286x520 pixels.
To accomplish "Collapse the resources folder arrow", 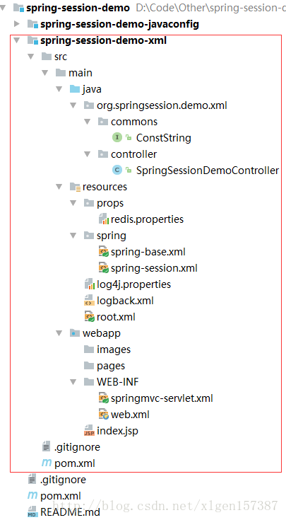I will point(59,186).
